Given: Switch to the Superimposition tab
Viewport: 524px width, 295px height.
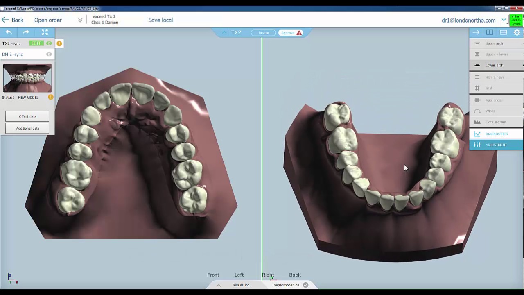Looking at the screenshot, I should point(286,285).
